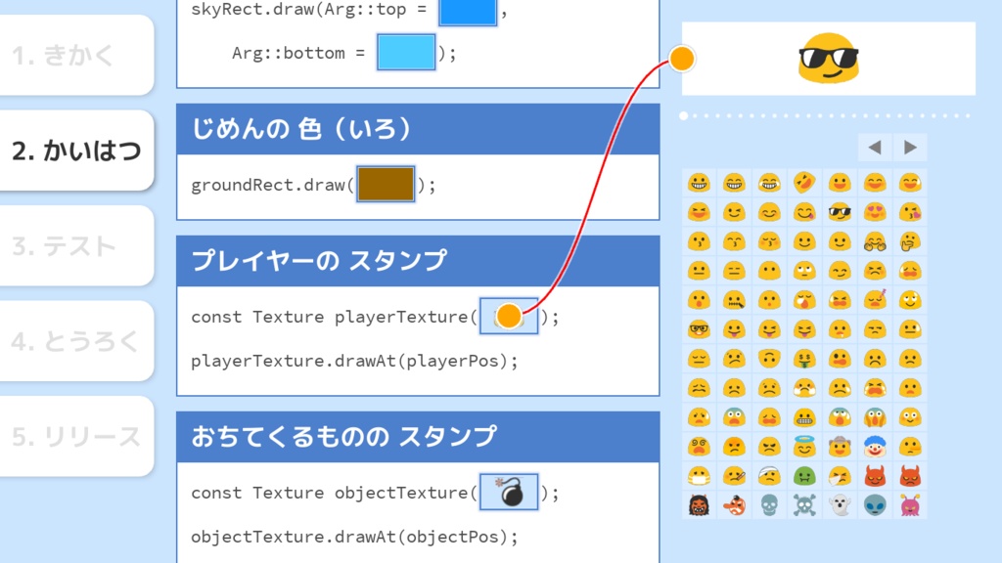Click the playerTexture emoji slot
Screen dimensions: 1002x563
(x=509, y=316)
